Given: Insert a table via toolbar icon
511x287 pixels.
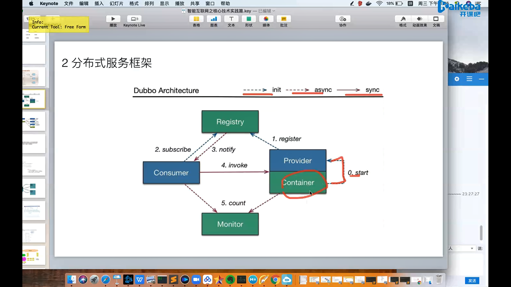Looking at the screenshot, I should 196,19.
